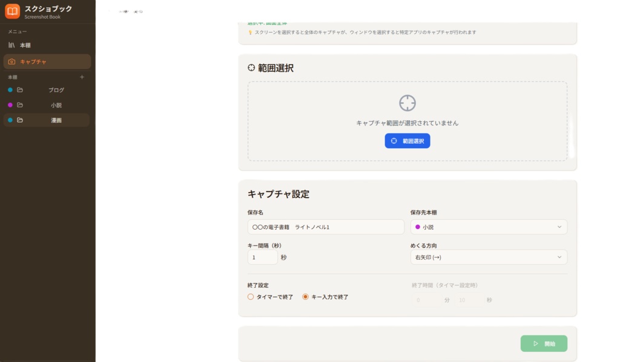The image size is (620, 362).
Task: Click the plus icon to add a bookshelf
Action: tap(82, 77)
